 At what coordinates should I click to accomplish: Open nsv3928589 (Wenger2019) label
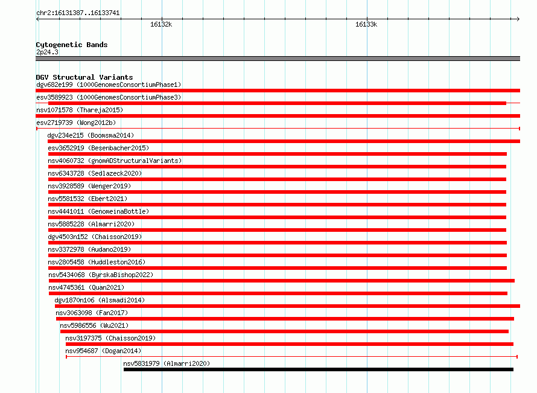(x=89, y=186)
